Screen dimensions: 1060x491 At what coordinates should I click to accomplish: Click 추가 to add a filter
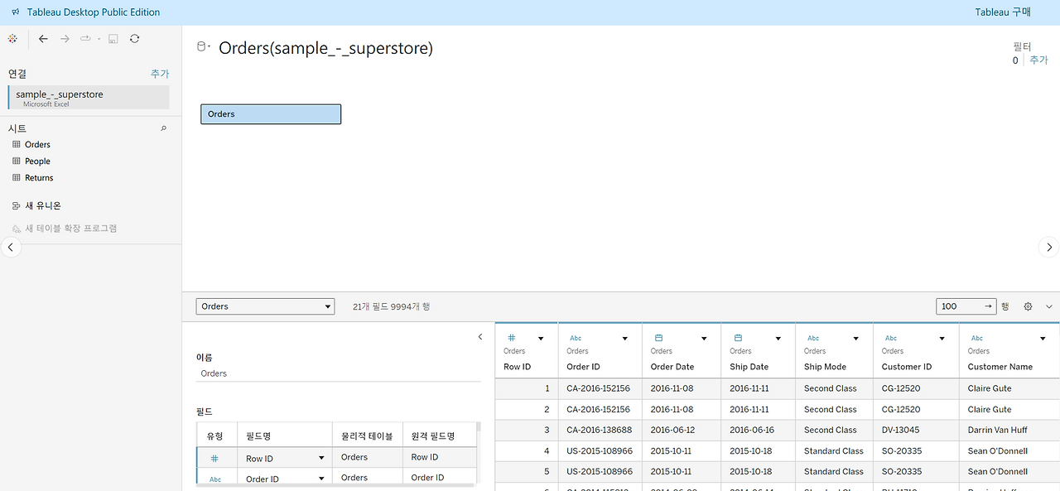[1038, 60]
